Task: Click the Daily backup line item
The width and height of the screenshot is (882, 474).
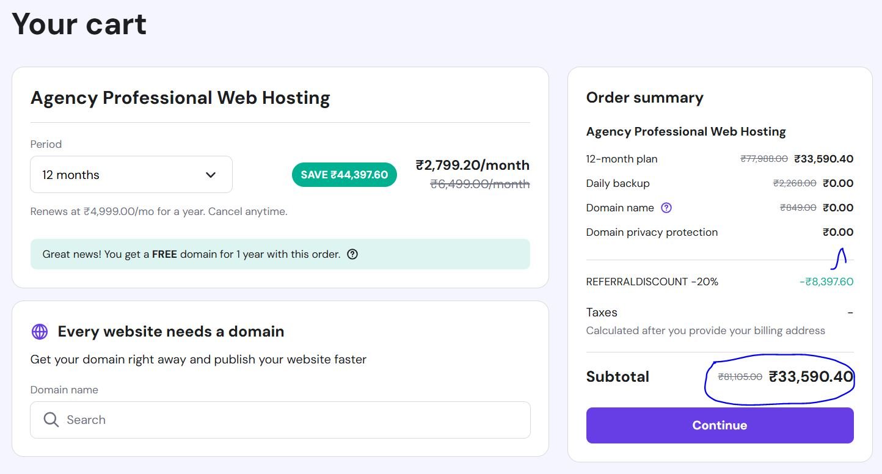Action: click(x=618, y=183)
